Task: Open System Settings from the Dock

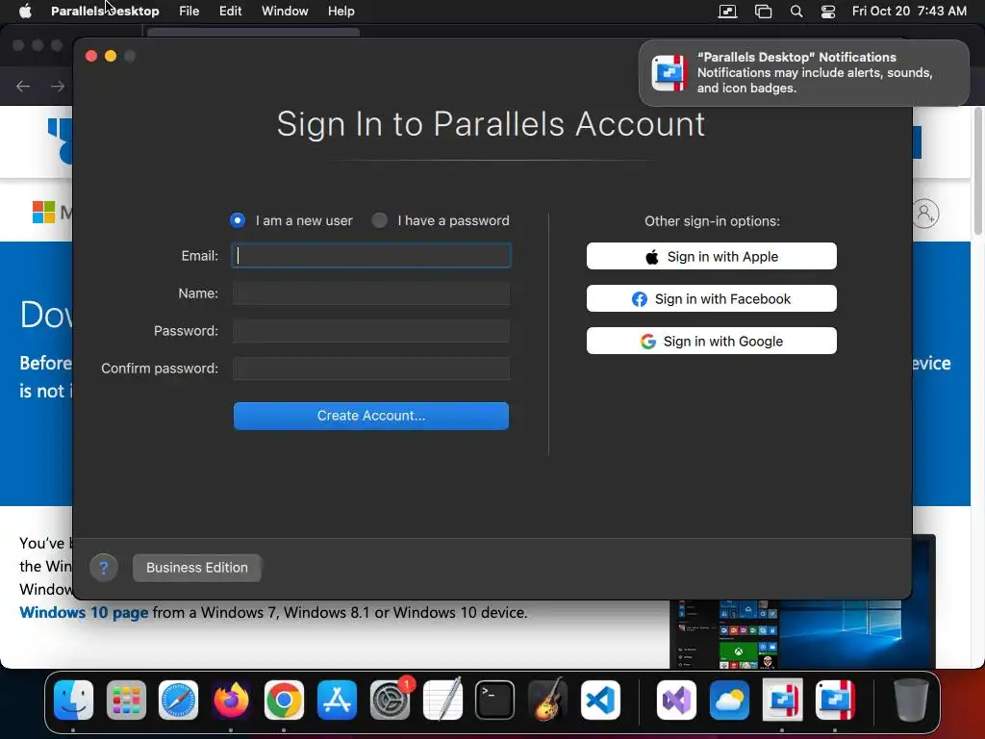Action: (391, 701)
